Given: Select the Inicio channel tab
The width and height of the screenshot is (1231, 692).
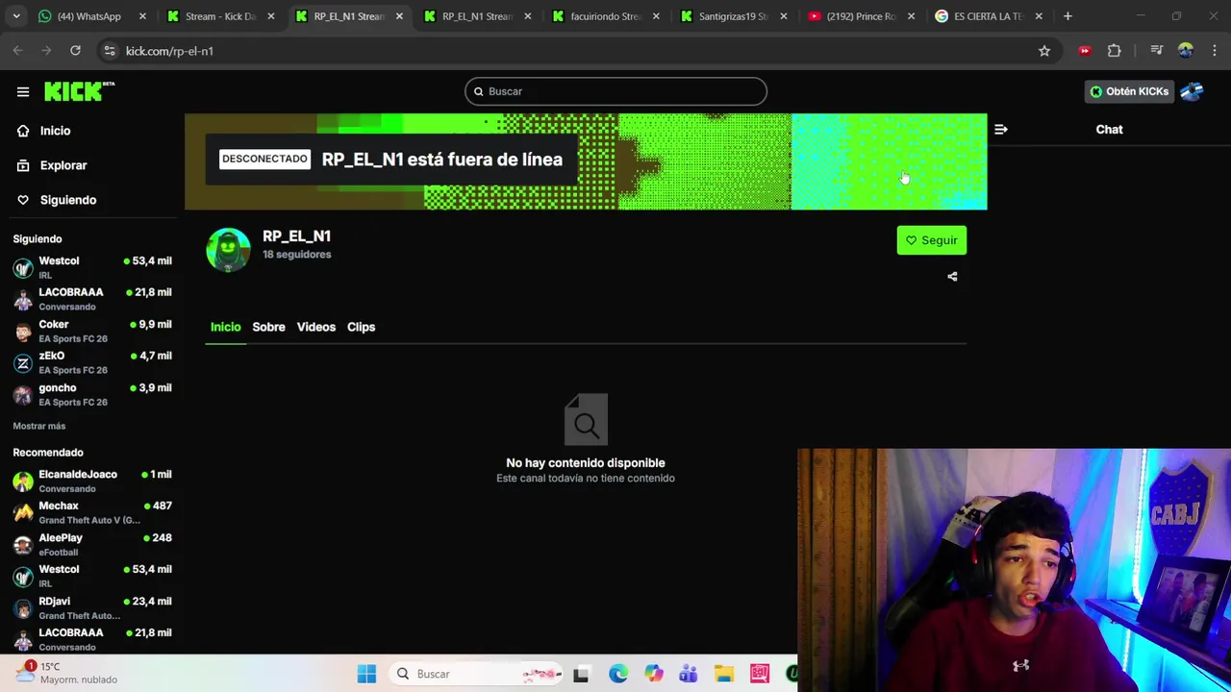Looking at the screenshot, I should [x=225, y=327].
